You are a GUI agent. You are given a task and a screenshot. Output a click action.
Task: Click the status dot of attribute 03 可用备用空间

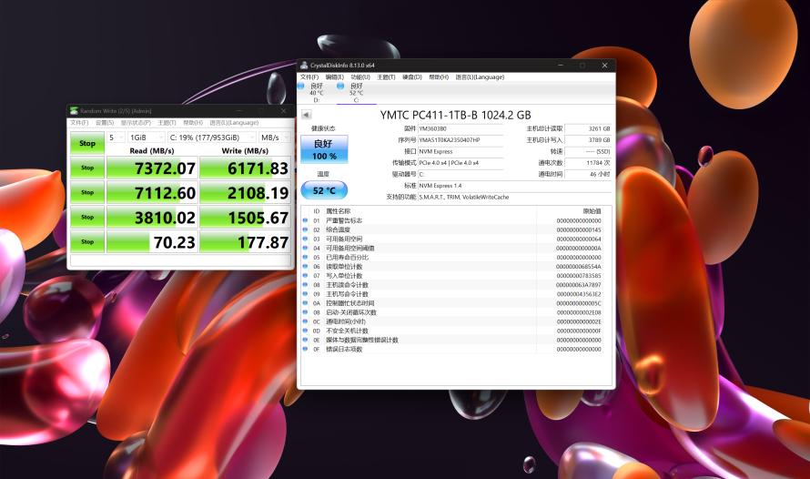pyautogui.click(x=305, y=239)
